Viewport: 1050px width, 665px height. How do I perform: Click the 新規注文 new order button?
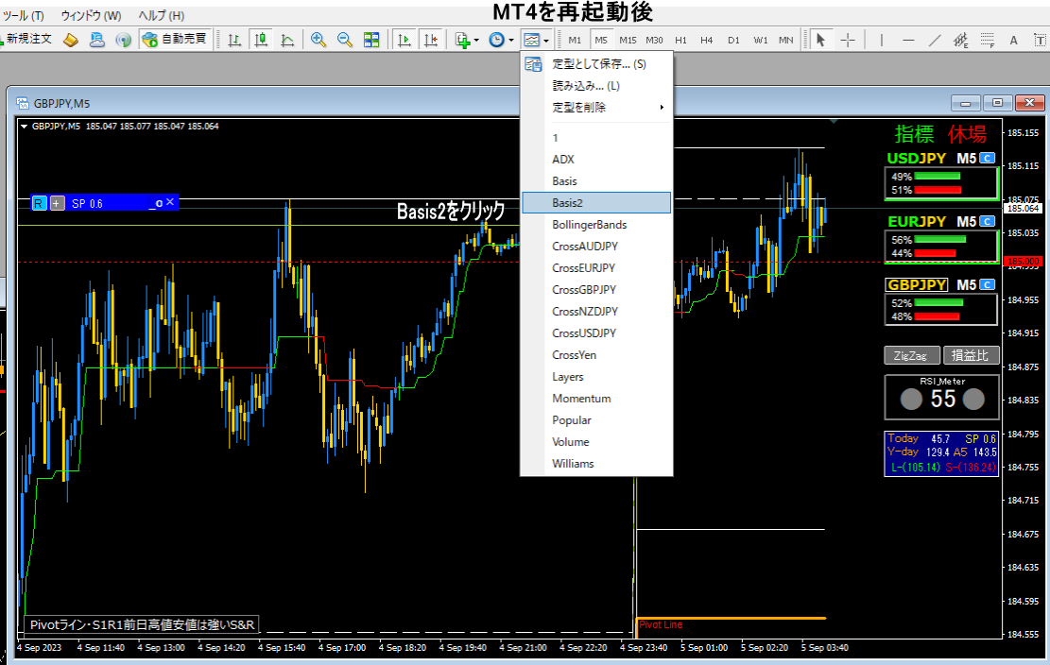pos(30,40)
